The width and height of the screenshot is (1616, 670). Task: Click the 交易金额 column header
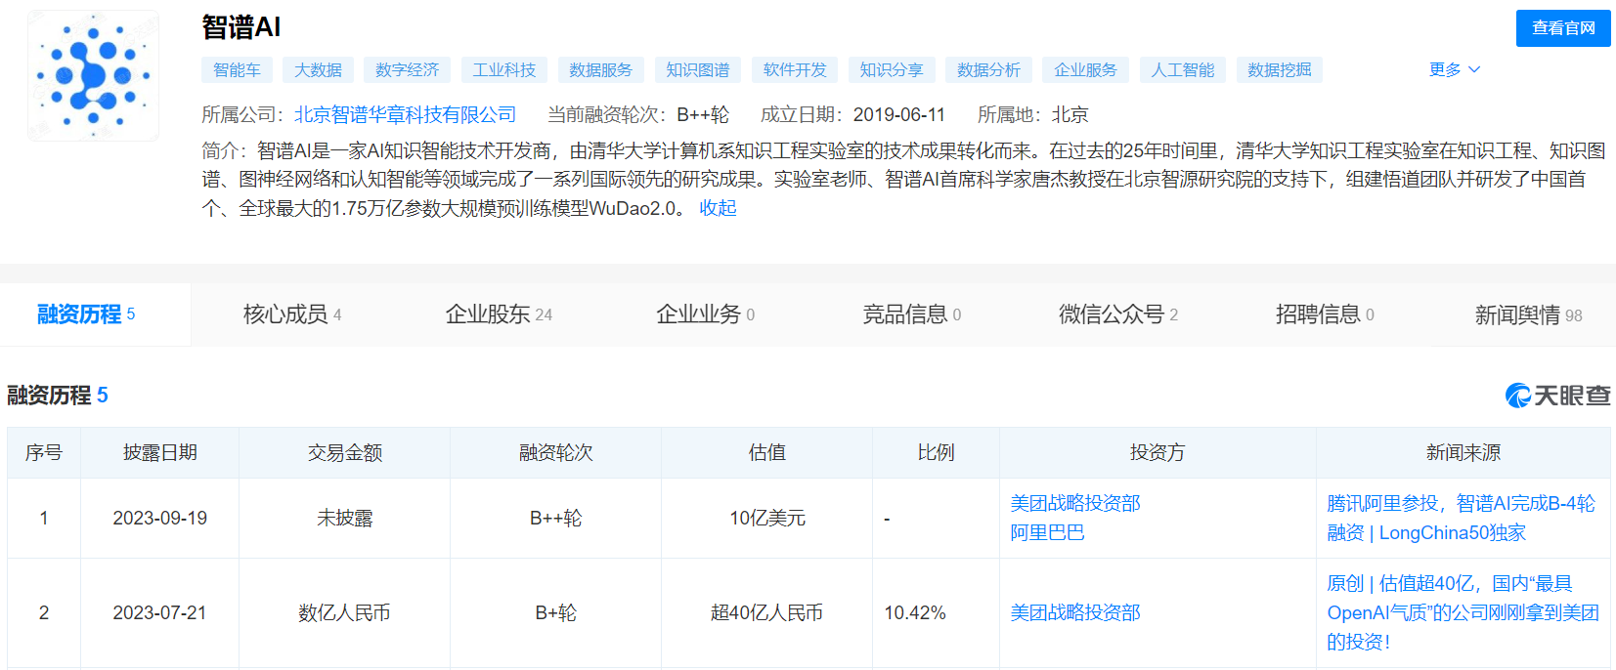344,453
